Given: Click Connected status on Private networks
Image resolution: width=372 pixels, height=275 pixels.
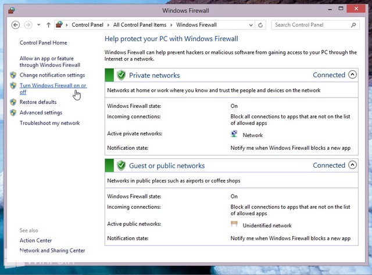Looking at the screenshot, I should coord(329,75).
